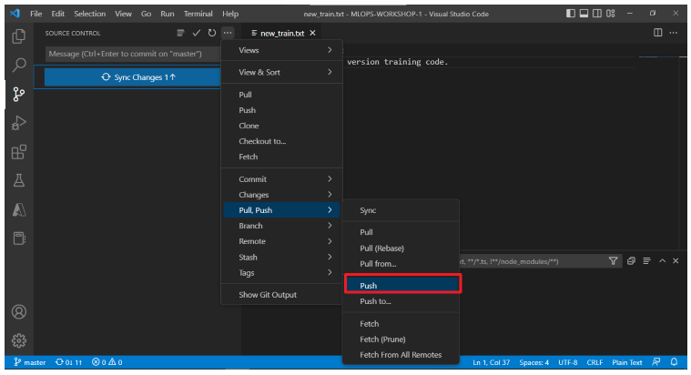The height and width of the screenshot is (375, 691).
Task: Close the new_train.txt tab
Action: coord(312,33)
